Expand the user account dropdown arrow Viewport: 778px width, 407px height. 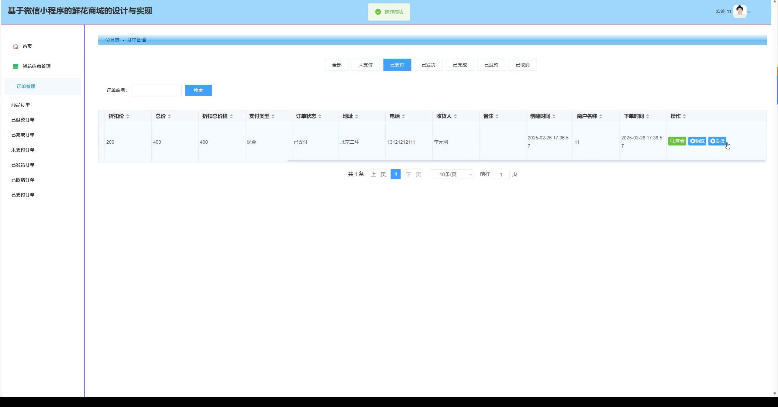(x=749, y=12)
